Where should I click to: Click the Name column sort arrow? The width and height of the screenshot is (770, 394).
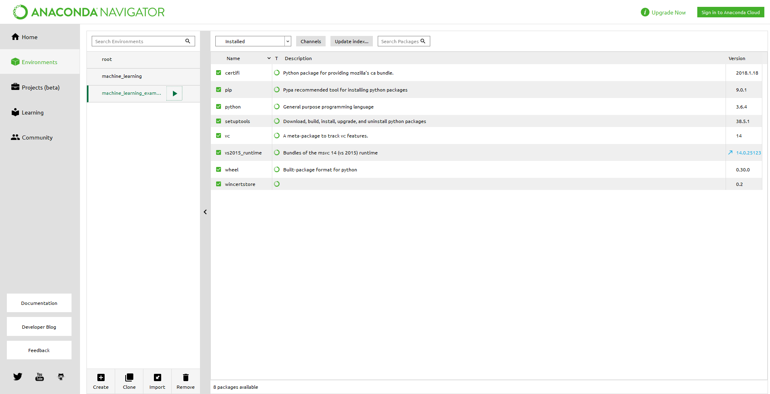269,58
